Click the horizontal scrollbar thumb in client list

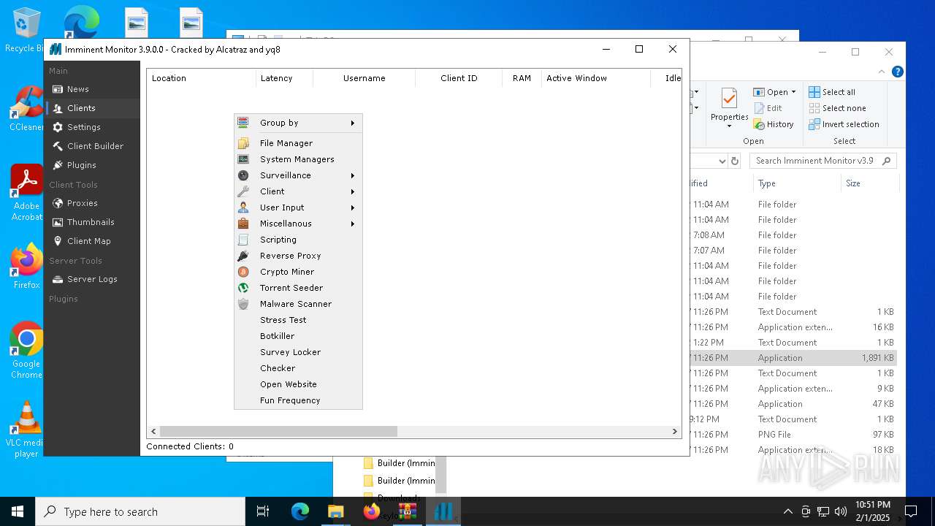[278, 432]
